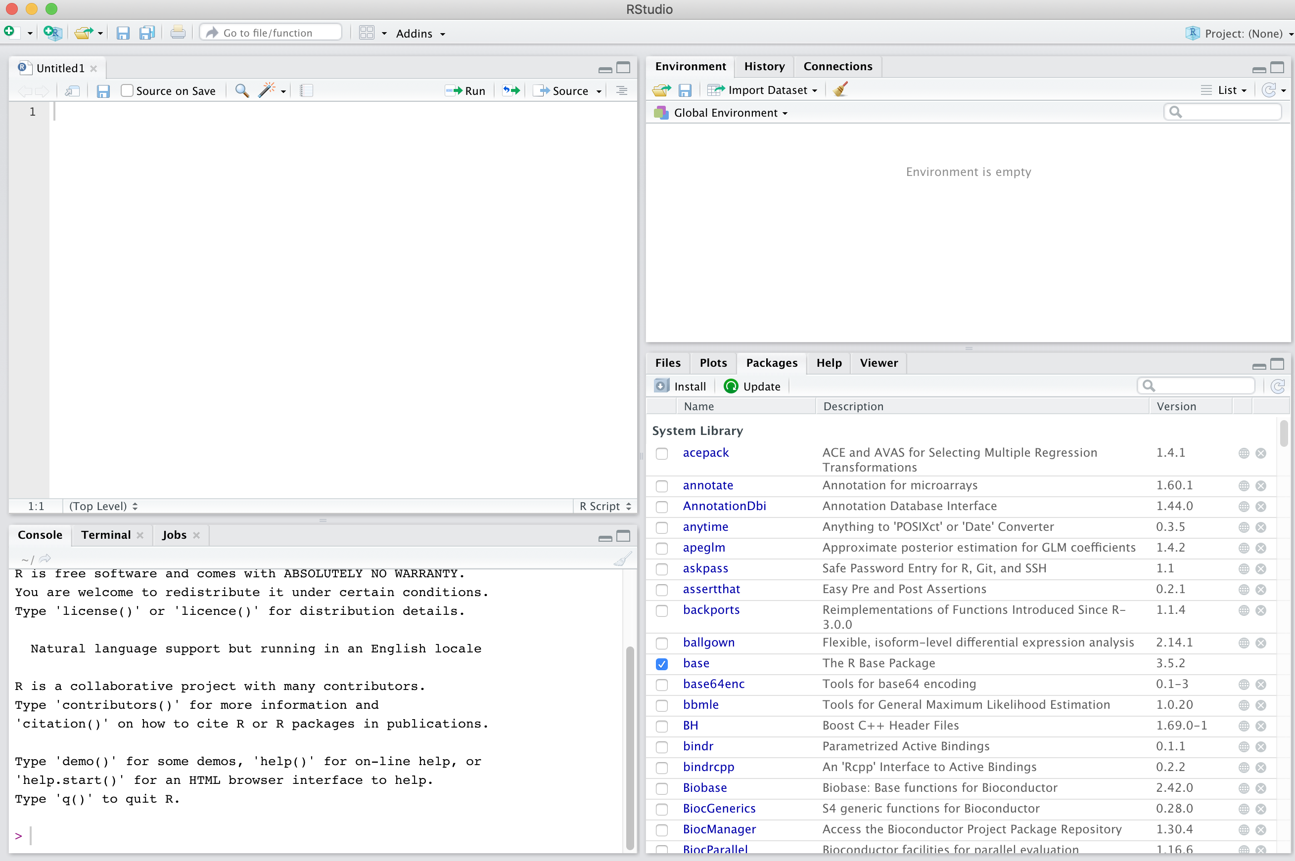Re-run the previous code region

tap(511, 90)
